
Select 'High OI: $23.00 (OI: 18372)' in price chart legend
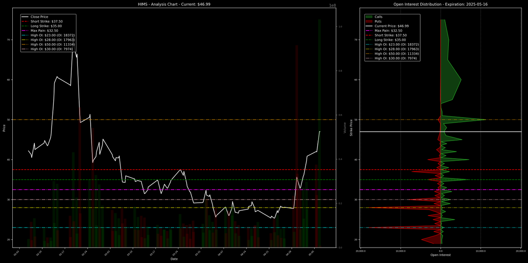52,35
